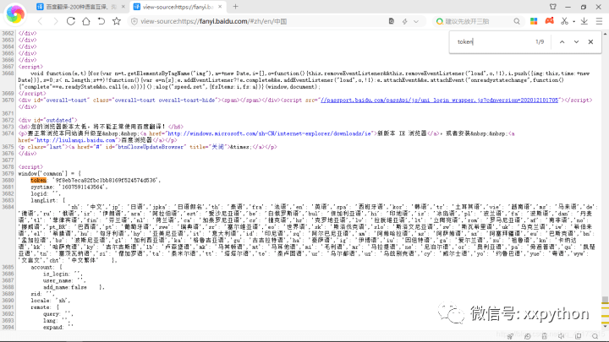Click the 360 browser logo avatar
Image resolution: width=609 pixels, height=342 pixels.
15,14
